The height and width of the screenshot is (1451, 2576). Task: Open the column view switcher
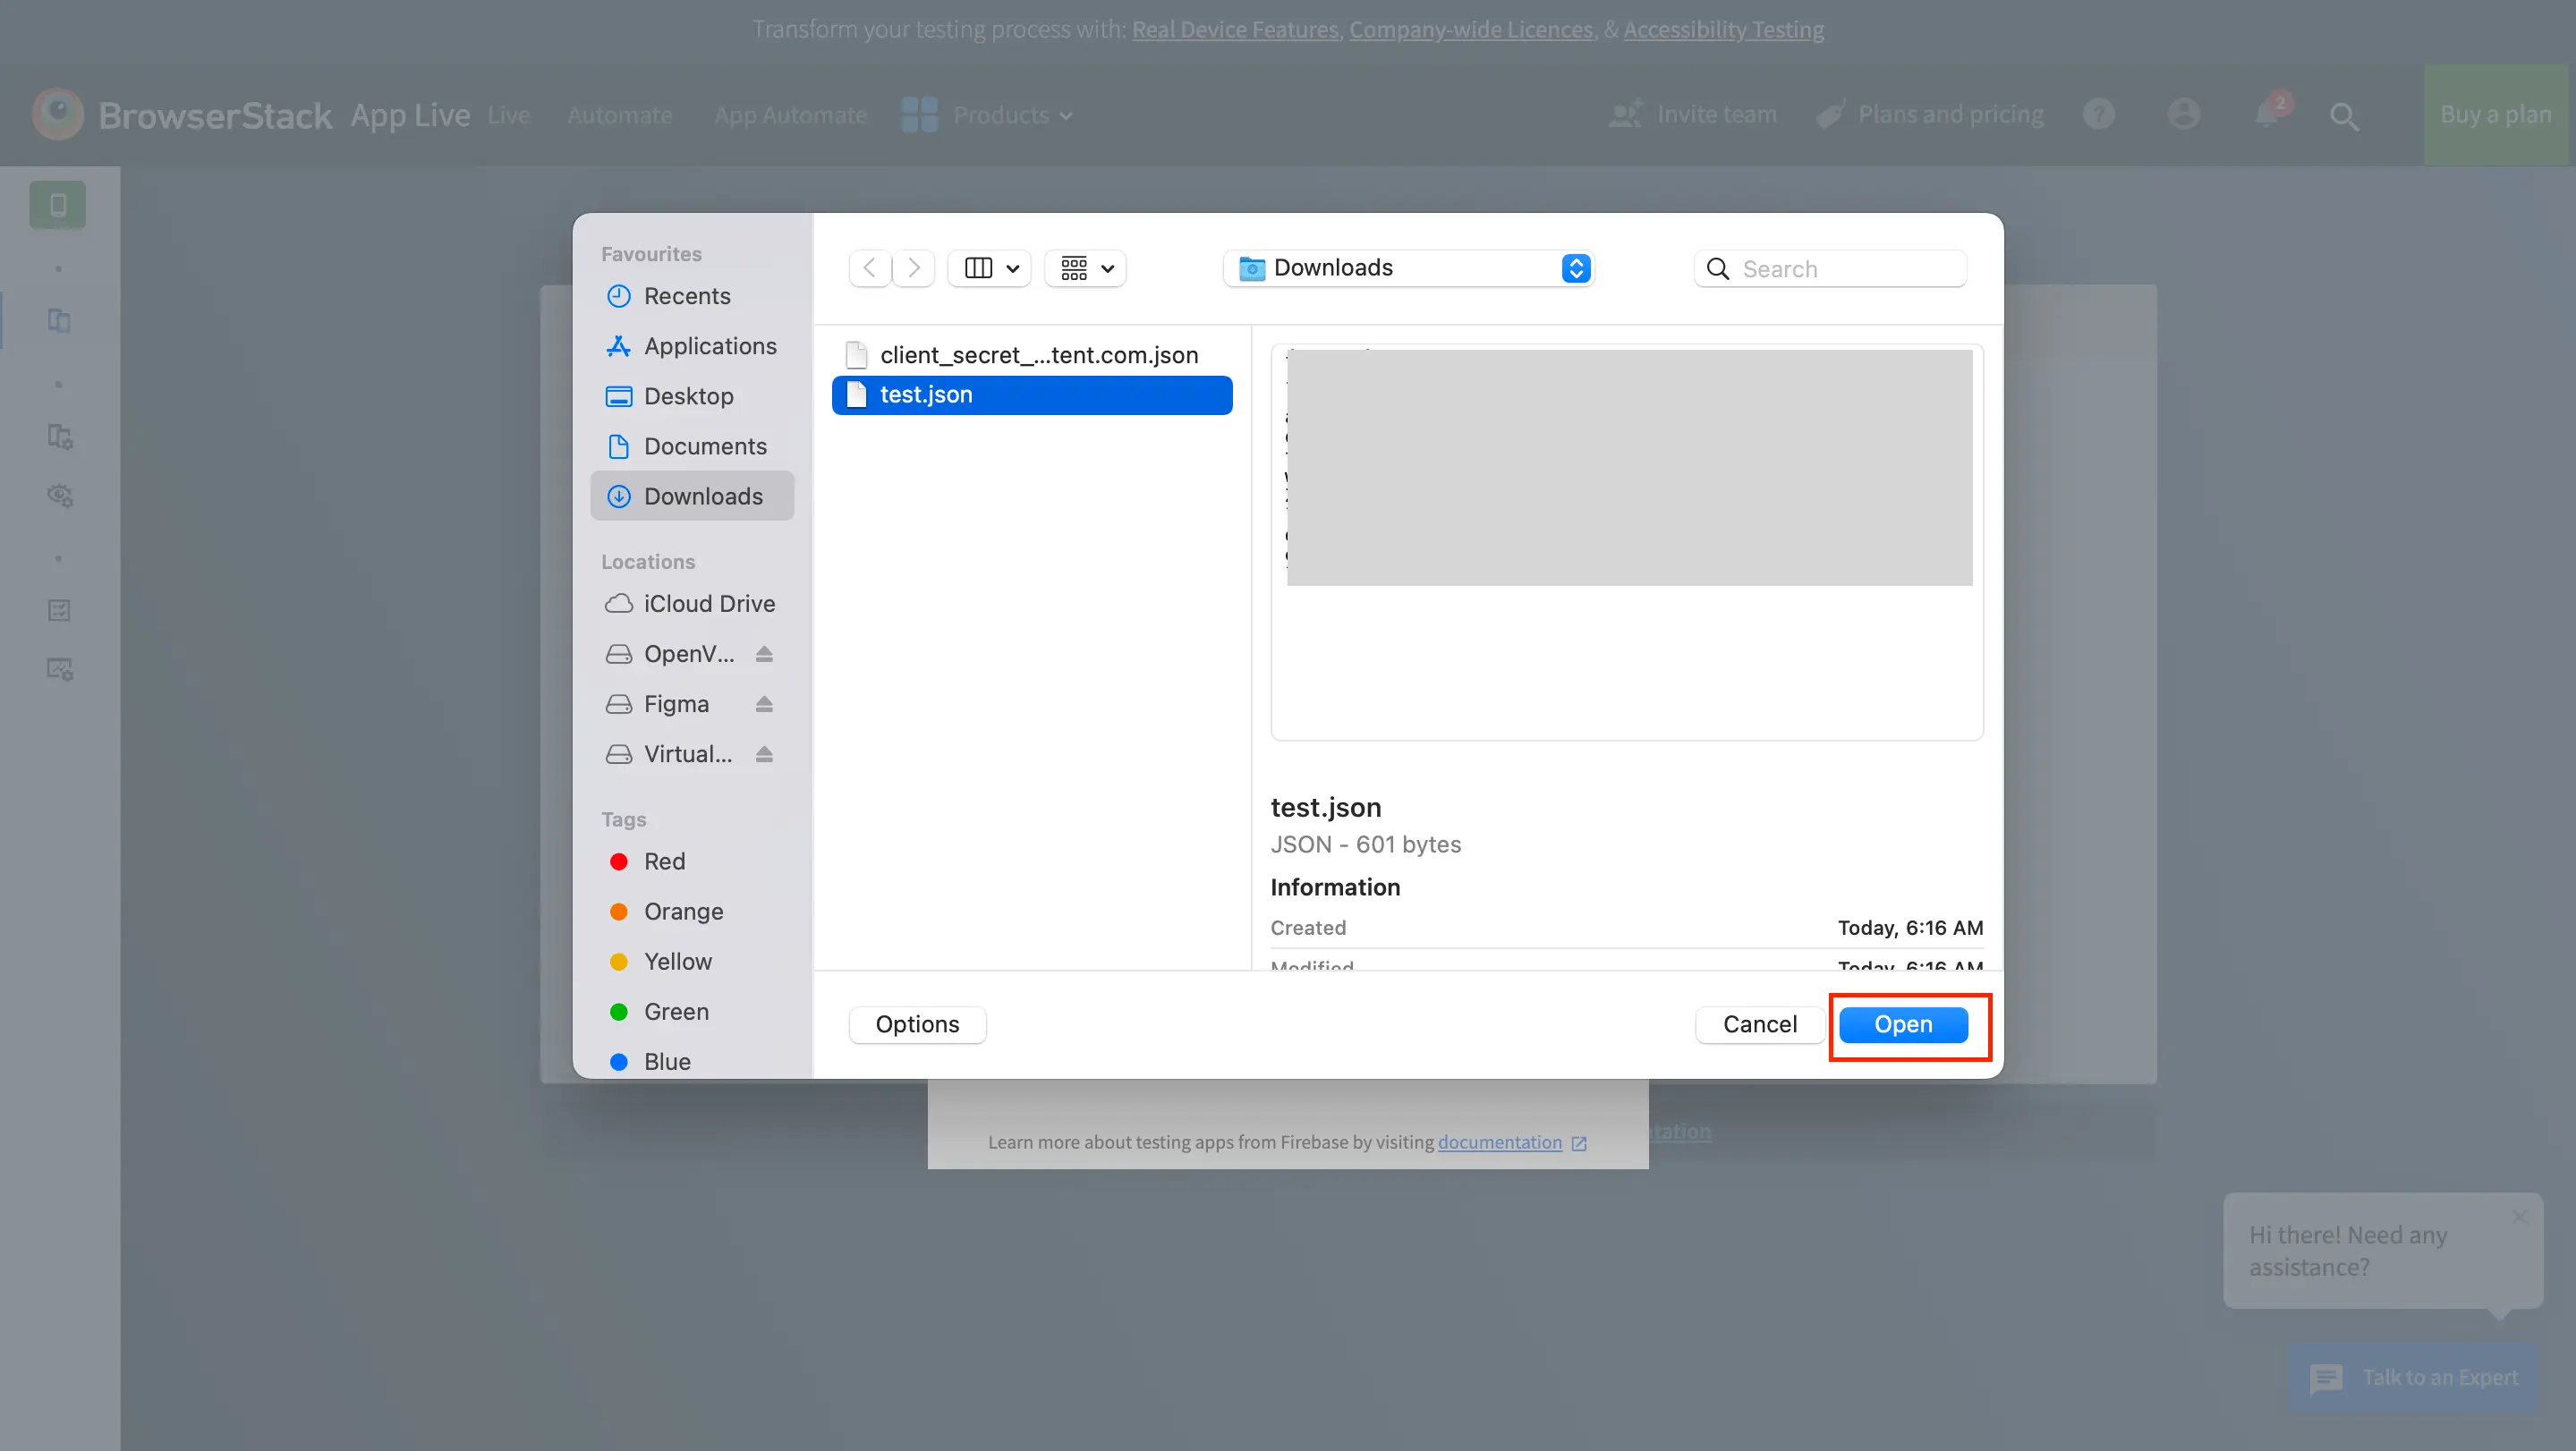(989, 268)
